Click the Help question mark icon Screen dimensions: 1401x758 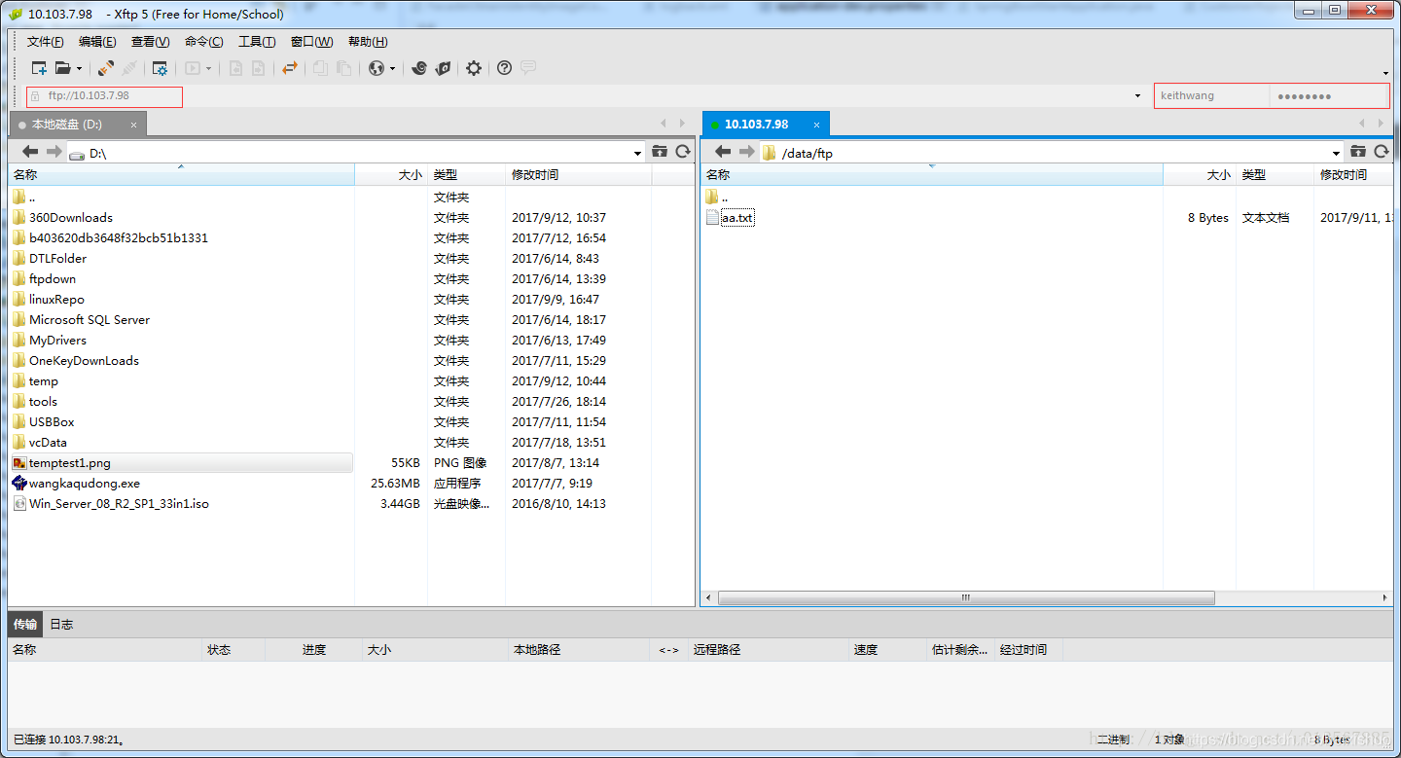coord(504,68)
